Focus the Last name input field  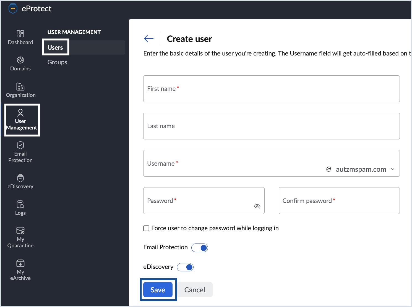[x=272, y=126]
